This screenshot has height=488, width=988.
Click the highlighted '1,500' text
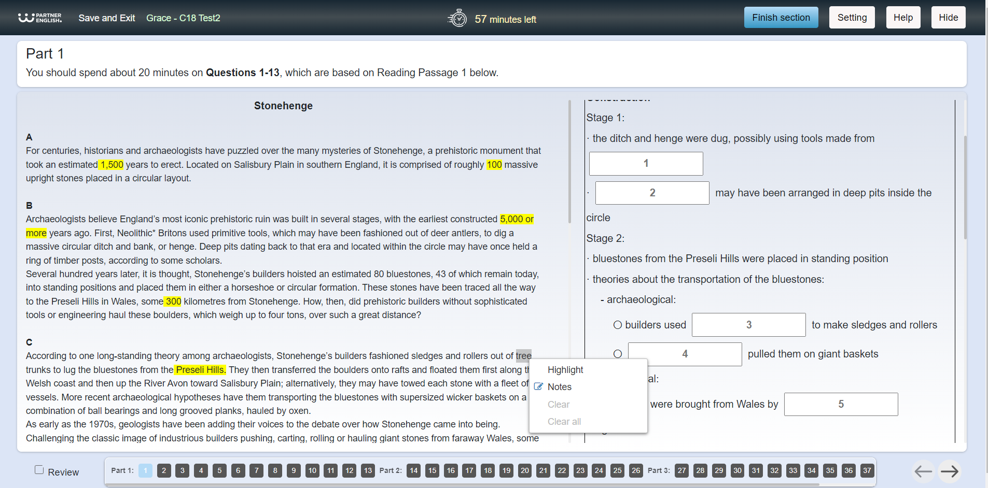[x=112, y=165]
